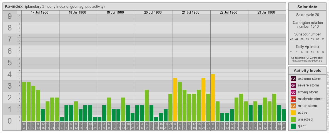This screenshot has width=329, height=133.
Task: Click sunspot number value 55
Action: click(312, 39)
